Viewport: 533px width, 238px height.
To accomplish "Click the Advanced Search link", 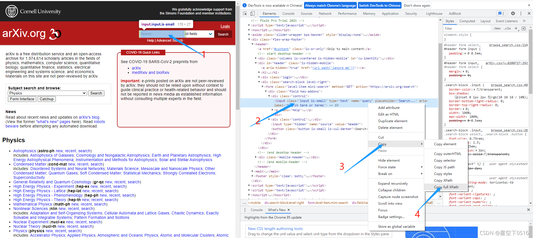I will 170,41.
